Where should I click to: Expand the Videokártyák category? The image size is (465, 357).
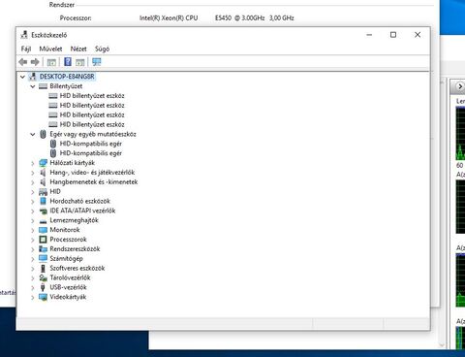pos(33,297)
